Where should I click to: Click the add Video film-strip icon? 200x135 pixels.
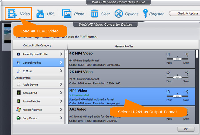(x=12, y=14)
